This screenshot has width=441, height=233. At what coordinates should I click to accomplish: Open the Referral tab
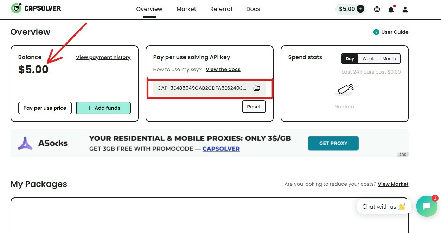(221, 9)
